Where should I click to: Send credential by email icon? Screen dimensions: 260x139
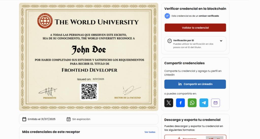(216, 103)
